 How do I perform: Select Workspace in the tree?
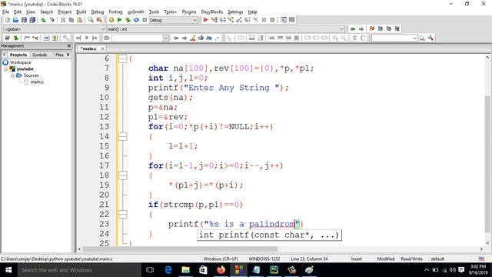[21, 62]
